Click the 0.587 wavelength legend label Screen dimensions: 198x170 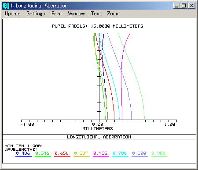tap(81, 153)
